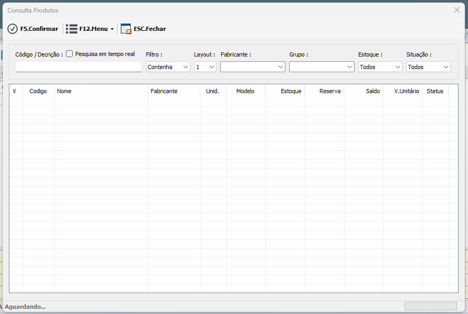This screenshot has width=468, height=314.
Task: Click the progress bar in status bar
Action: (x=430, y=306)
